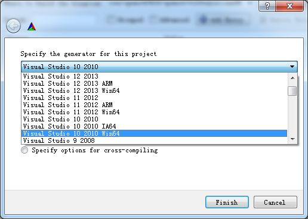The width and height of the screenshot is (308, 219).
Task: Click the Cancel button
Action: click(275, 202)
